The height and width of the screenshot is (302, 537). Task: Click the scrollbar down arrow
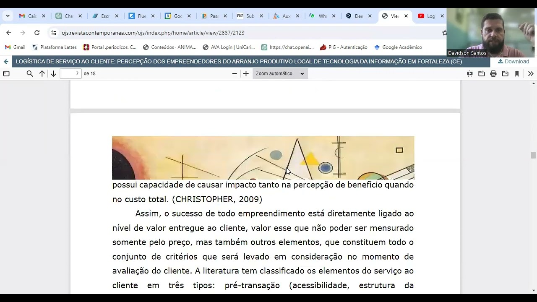534,290
